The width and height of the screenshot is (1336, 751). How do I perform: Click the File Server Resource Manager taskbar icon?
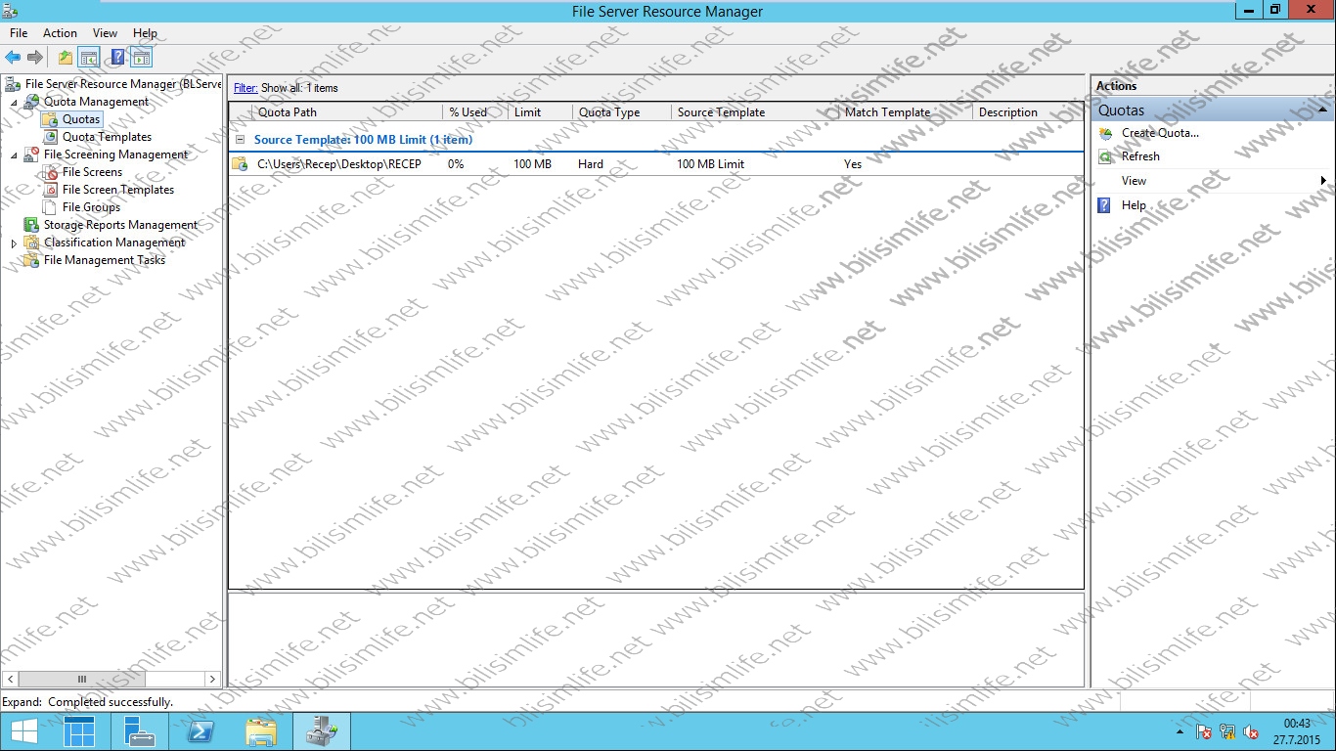[x=322, y=731]
